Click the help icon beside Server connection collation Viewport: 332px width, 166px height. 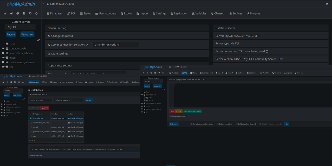tap(87, 45)
